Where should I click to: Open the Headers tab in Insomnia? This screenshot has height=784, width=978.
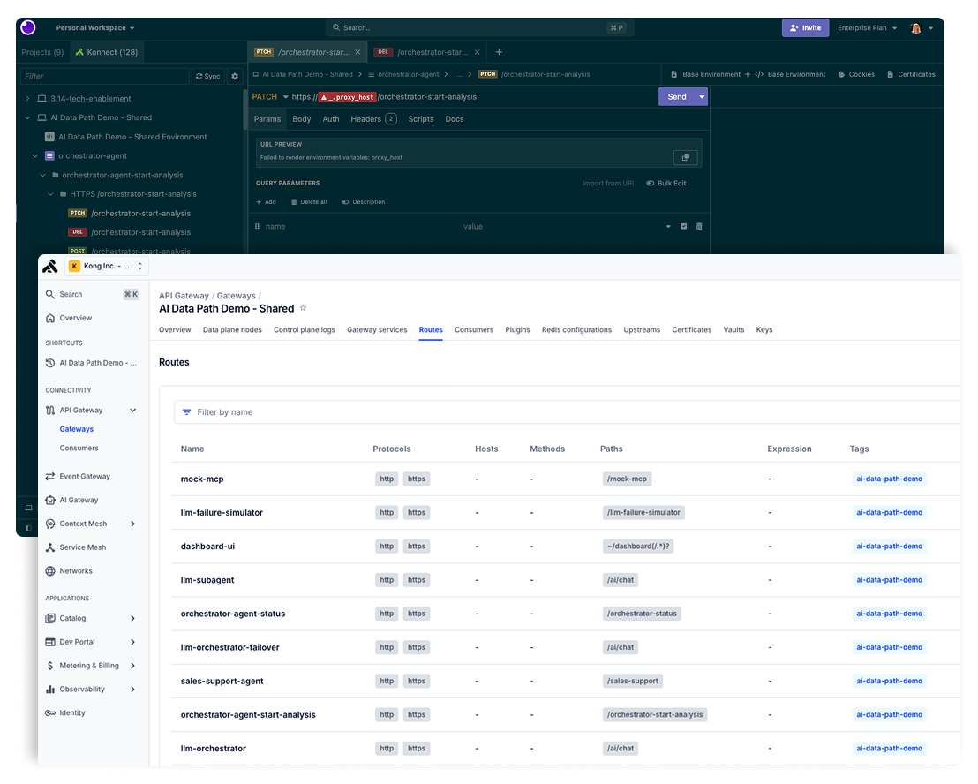click(x=373, y=119)
